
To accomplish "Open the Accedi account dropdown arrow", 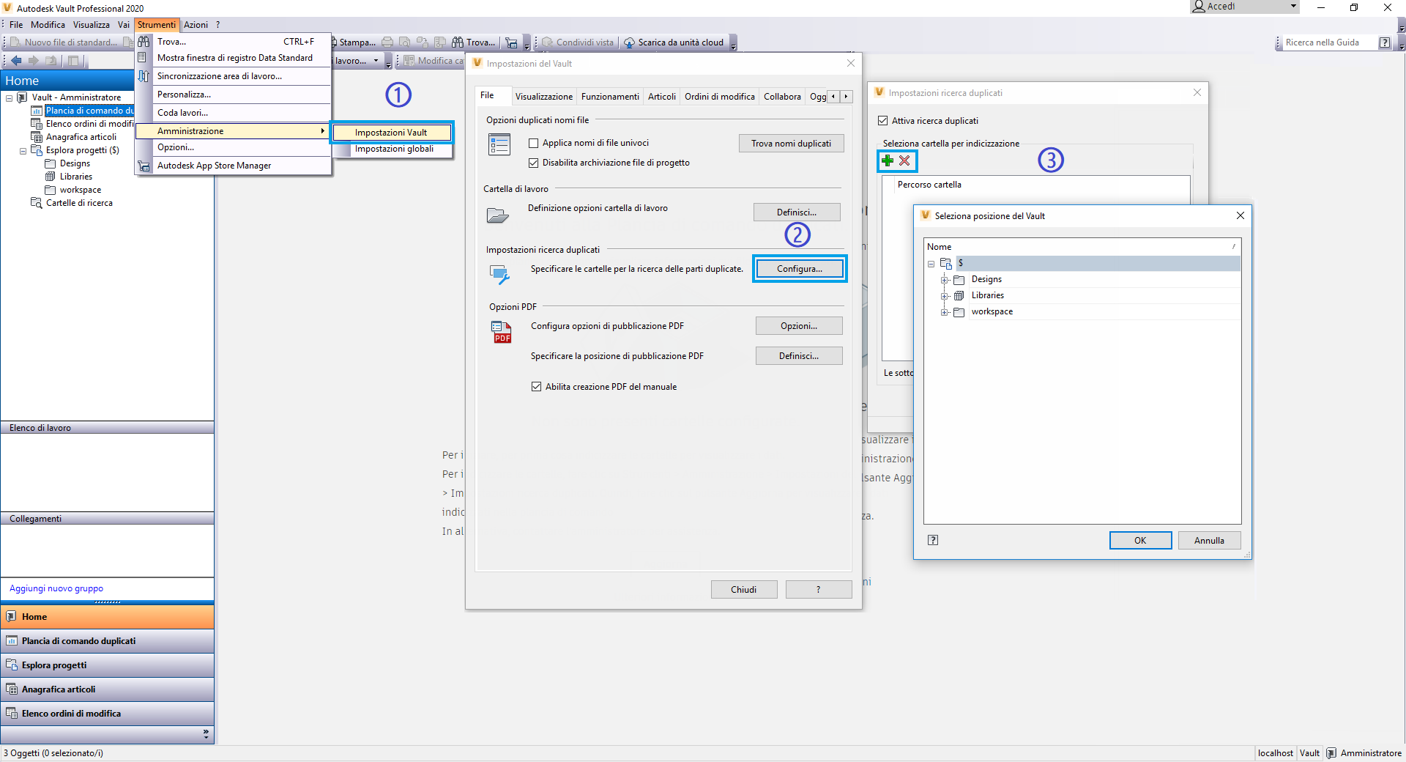I will click(1293, 7).
